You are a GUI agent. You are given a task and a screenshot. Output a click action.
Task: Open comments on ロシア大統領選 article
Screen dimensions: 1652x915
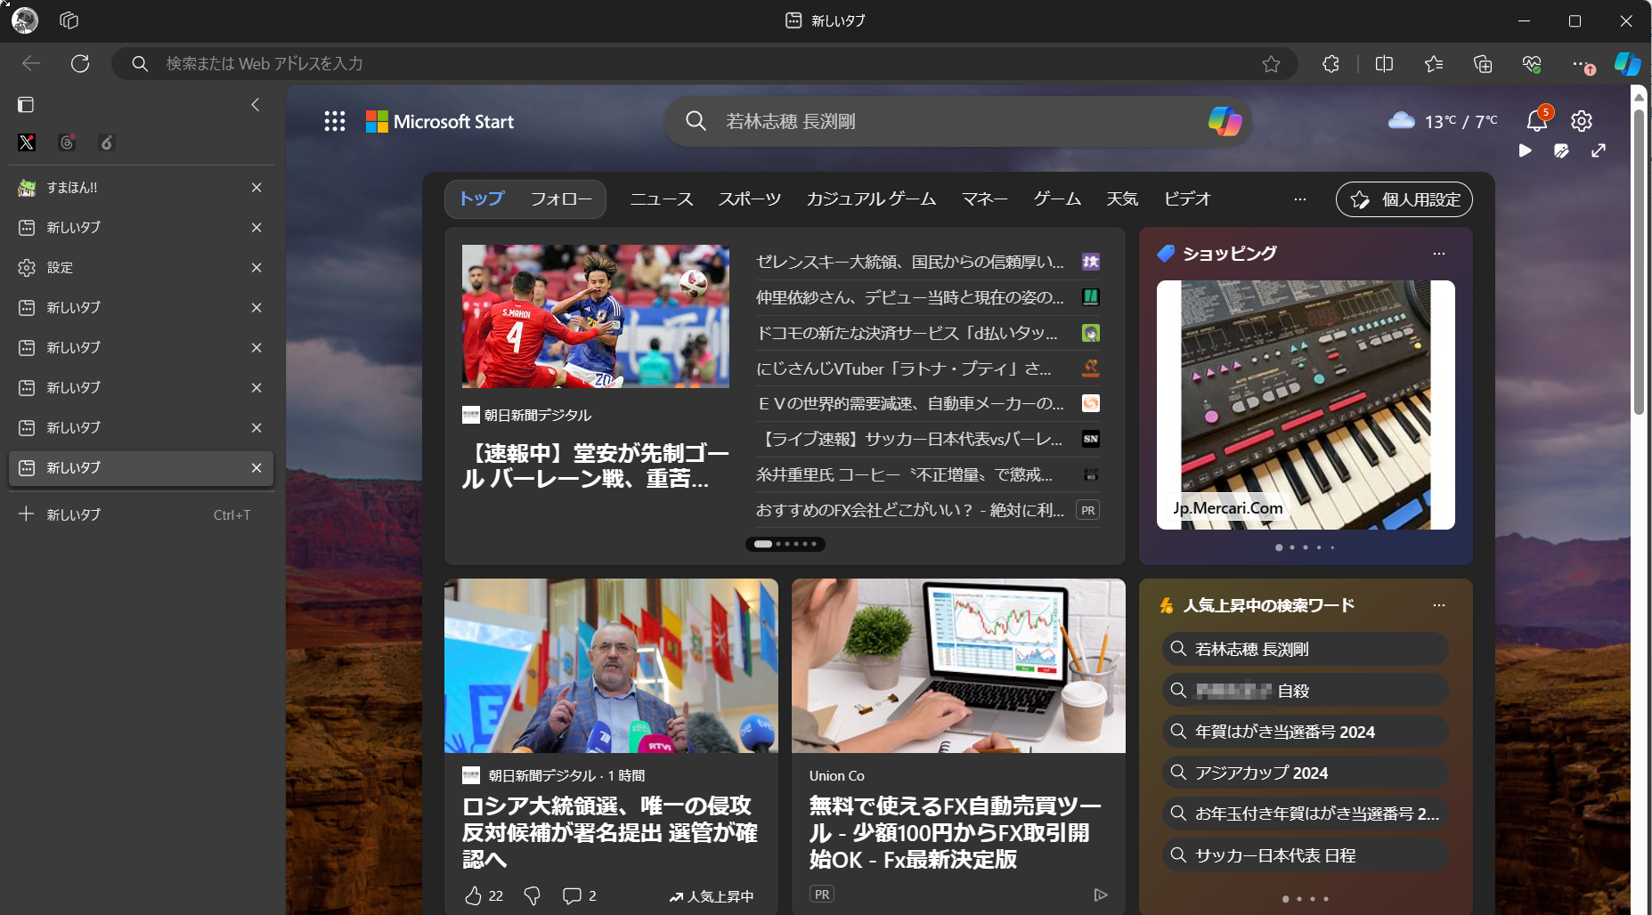580,895
